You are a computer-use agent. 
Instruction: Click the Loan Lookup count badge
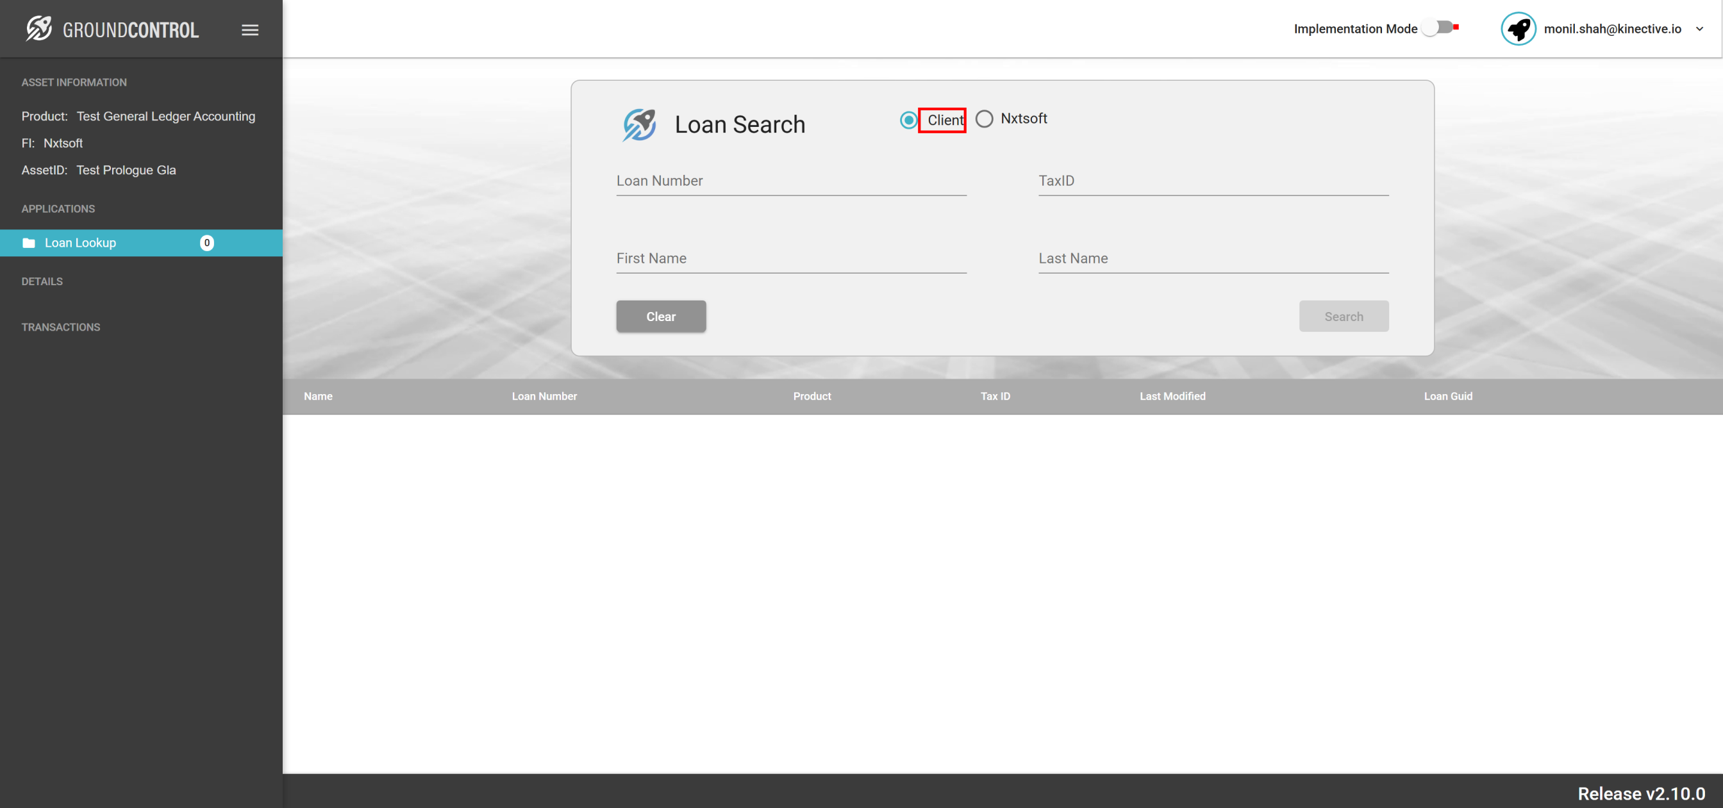(x=206, y=243)
